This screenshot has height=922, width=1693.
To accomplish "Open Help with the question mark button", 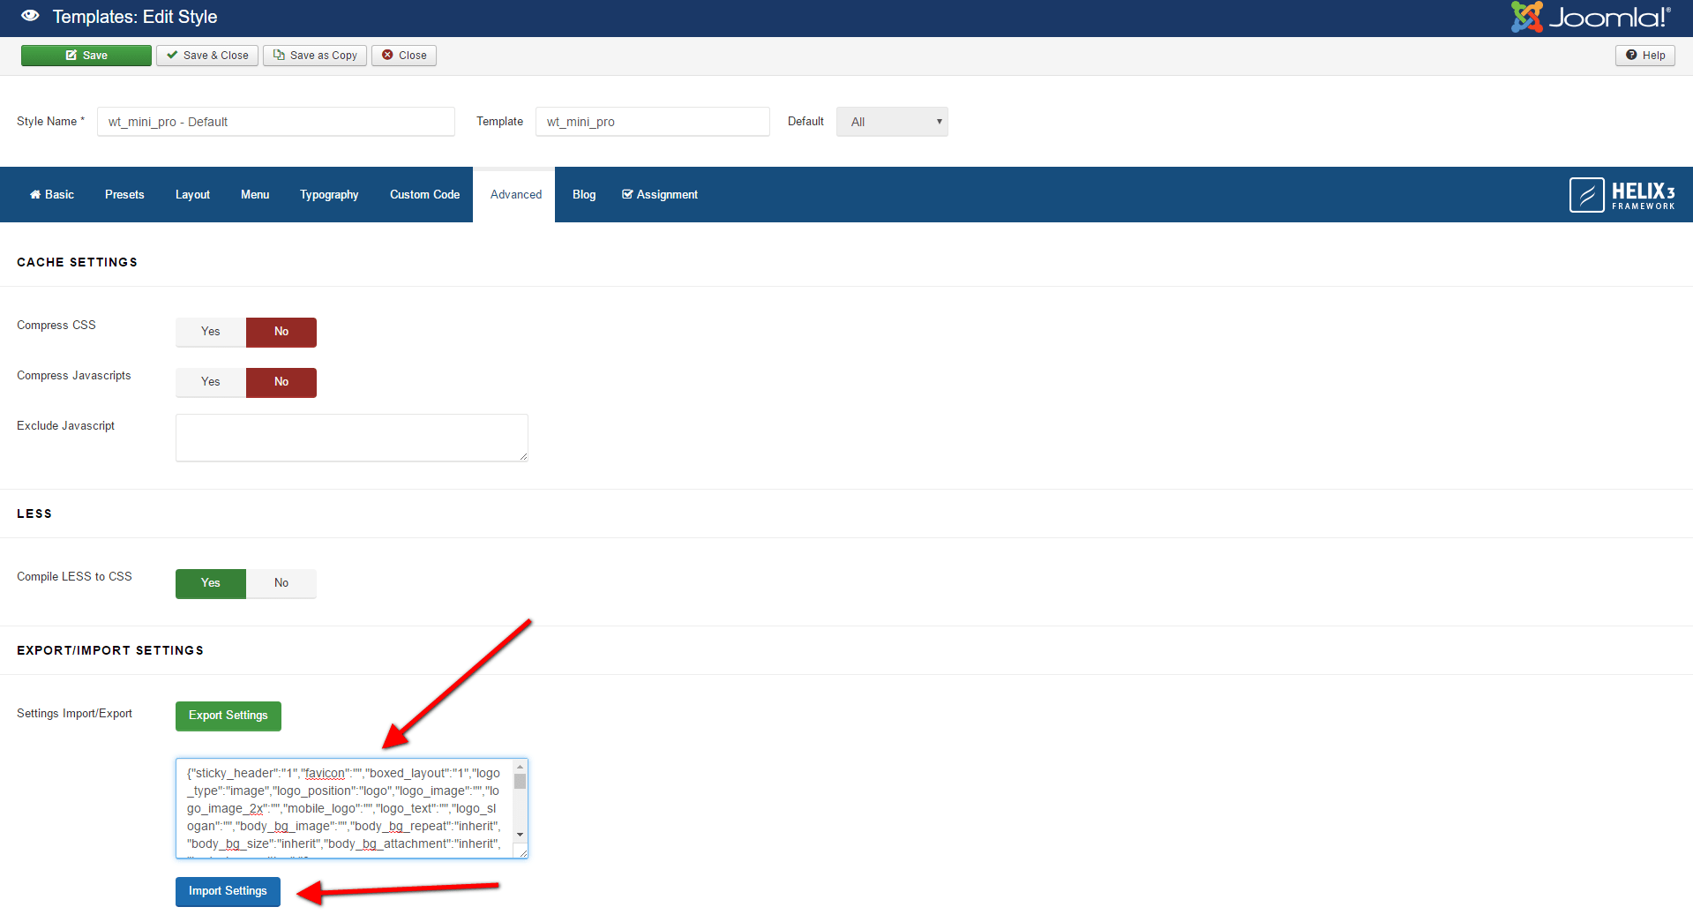I will click(x=1644, y=56).
